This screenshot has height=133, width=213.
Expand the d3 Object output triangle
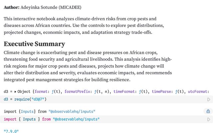click(16, 91)
